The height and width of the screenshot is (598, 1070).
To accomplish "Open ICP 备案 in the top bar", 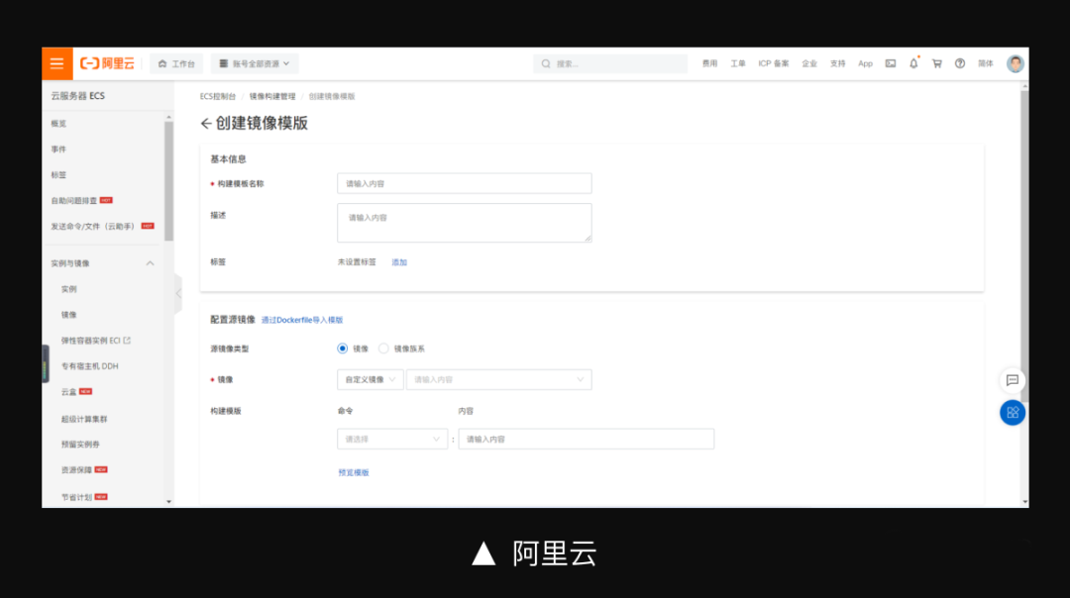I will [x=774, y=63].
